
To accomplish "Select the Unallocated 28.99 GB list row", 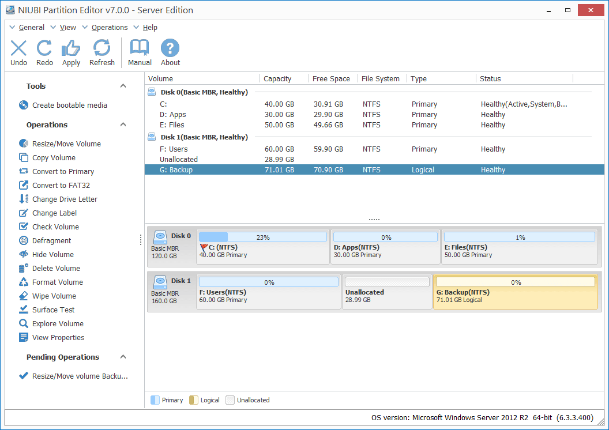I will pos(374,160).
